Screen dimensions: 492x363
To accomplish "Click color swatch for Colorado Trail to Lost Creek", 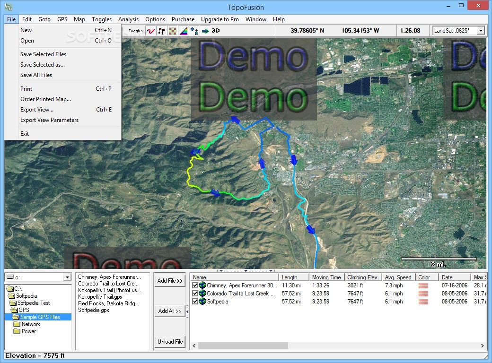I will [x=423, y=294].
